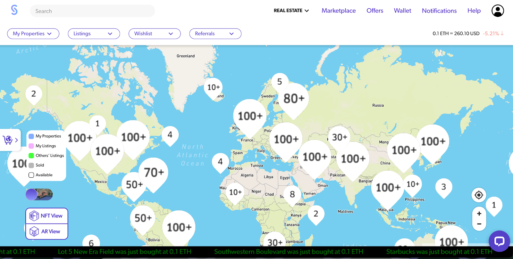Select the 4 pin near Morocco
The image size is (513, 259).
(x=220, y=163)
